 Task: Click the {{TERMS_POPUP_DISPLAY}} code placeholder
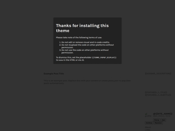coord(104,58)
